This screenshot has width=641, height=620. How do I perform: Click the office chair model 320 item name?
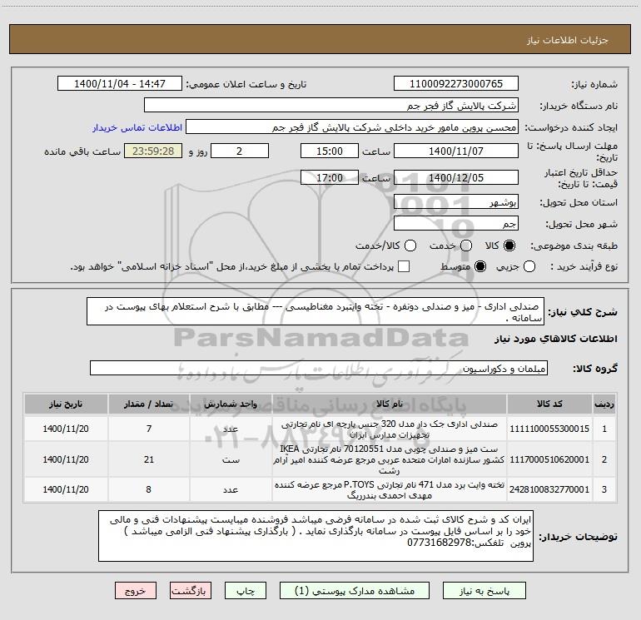[x=390, y=429]
